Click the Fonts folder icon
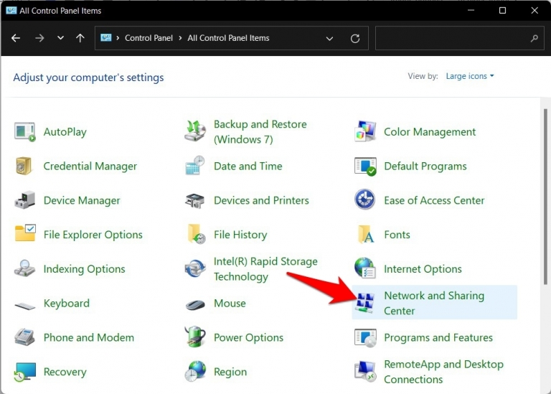Image resolution: width=551 pixels, height=394 pixels. (365, 234)
